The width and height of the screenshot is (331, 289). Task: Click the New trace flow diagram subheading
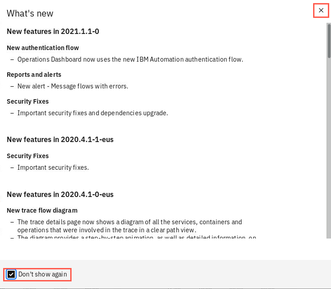click(x=42, y=210)
